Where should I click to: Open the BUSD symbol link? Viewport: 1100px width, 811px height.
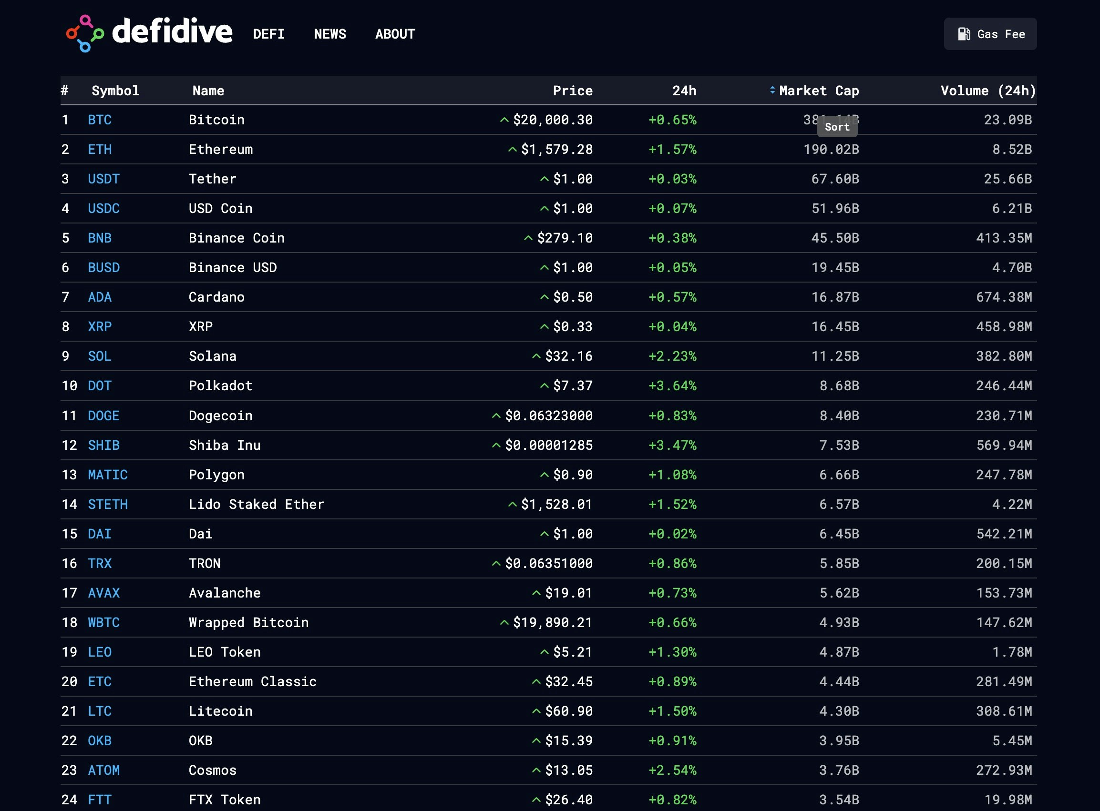point(103,267)
